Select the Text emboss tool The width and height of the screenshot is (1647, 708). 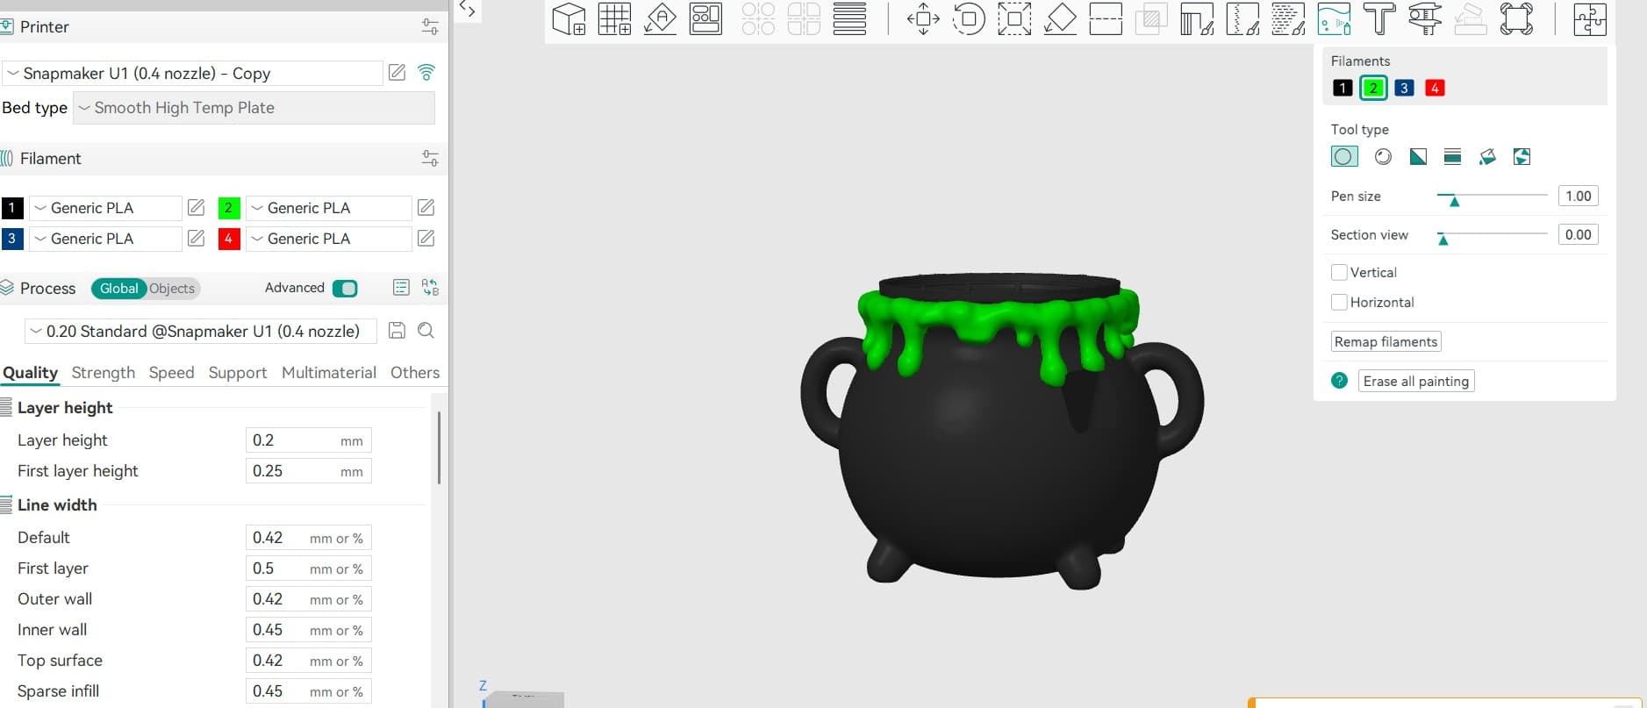(x=1379, y=18)
